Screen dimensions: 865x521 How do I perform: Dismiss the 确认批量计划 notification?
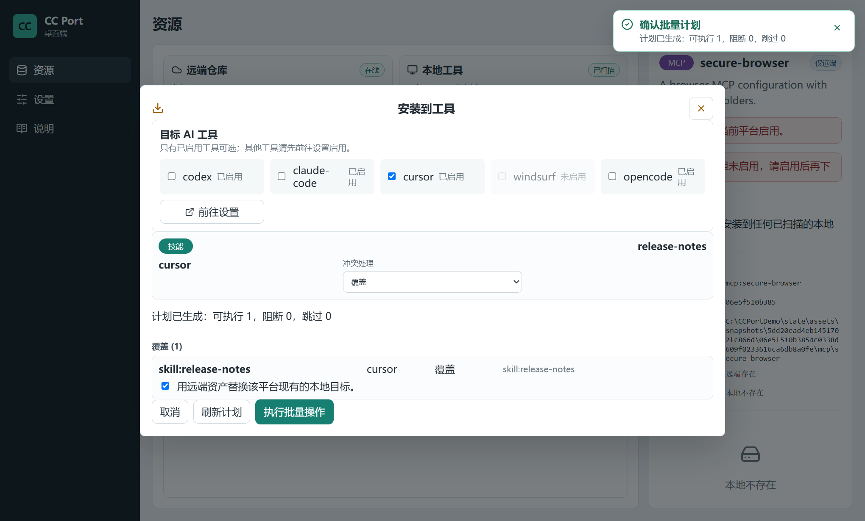point(837,28)
